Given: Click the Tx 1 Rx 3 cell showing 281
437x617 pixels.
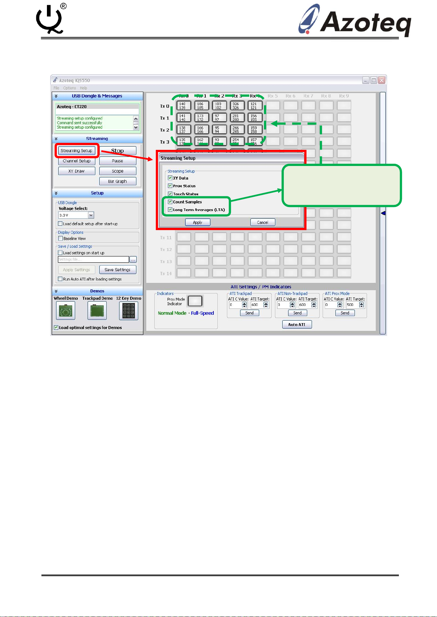Looking at the screenshot, I should (237, 118).
